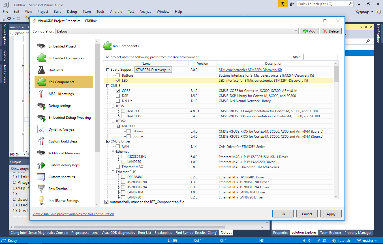The image size is (383, 244).
Task: Click Output window horizontal scrollbar
Action: coord(119,227)
